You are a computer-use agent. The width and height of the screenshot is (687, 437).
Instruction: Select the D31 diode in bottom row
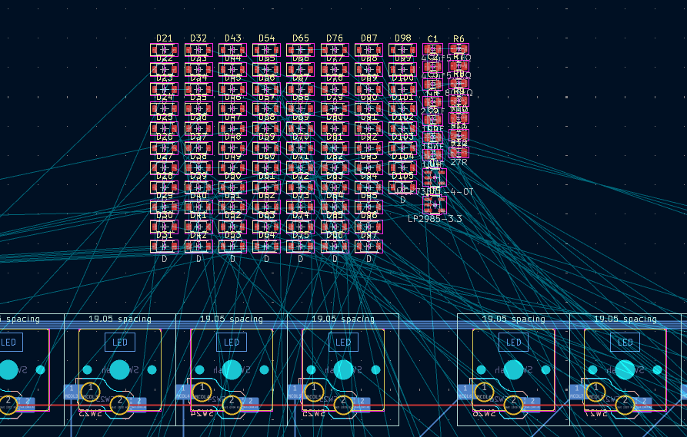[164, 247]
